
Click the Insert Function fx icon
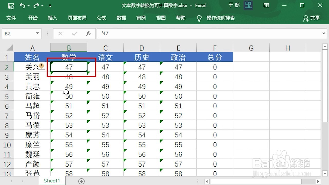(x=88, y=34)
